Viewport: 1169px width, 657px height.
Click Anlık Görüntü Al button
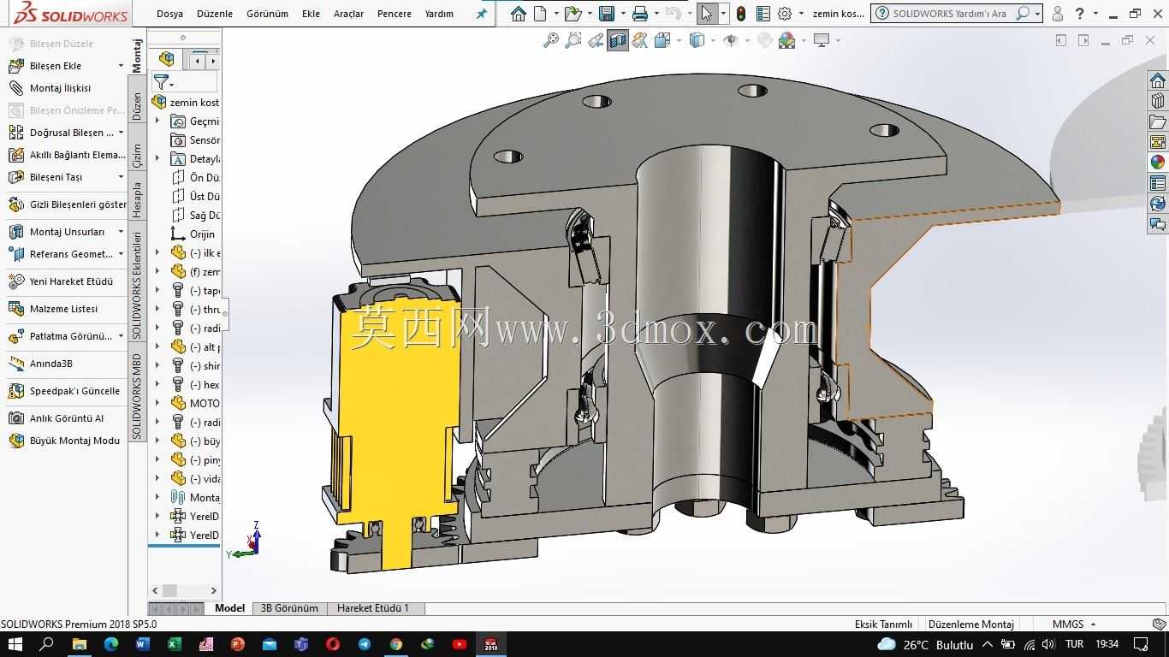(x=56, y=418)
